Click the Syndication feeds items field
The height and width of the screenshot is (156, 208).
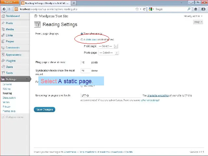(85, 71)
